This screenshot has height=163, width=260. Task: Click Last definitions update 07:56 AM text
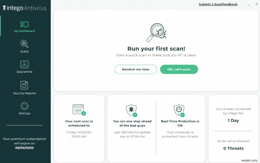pos(132,134)
